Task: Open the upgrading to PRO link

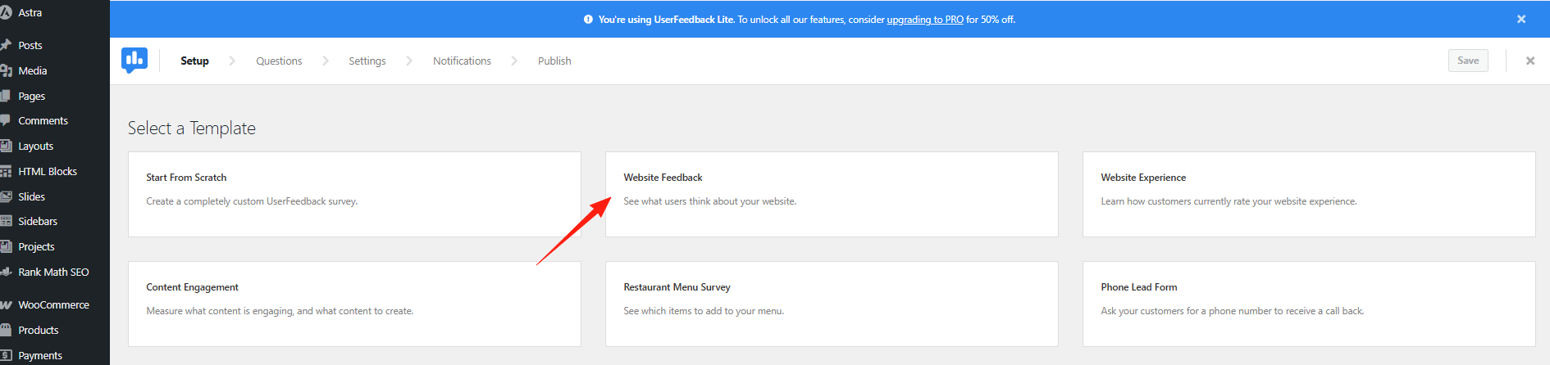Action: click(x=924, y=20)
